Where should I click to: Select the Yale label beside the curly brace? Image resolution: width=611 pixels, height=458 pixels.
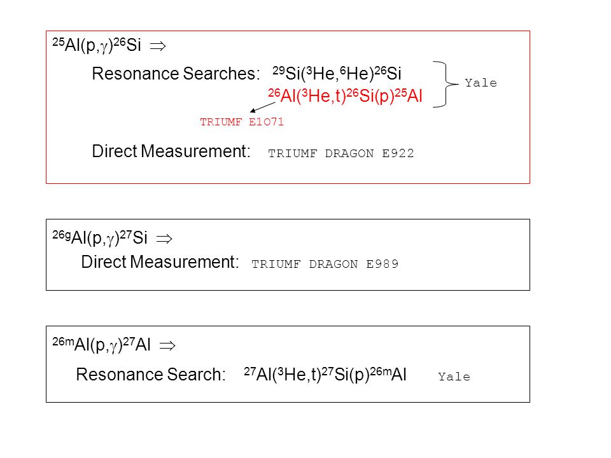point(481,83)
